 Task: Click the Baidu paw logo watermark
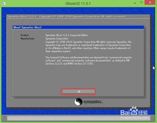click(134, 110)
